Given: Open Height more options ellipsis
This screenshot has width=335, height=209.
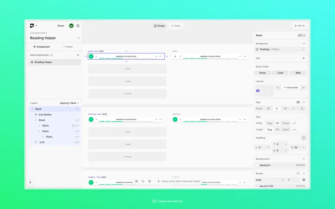Looking at the screenshot, I should click(x=294, y=130).
